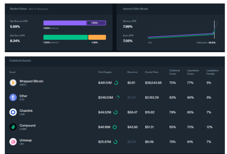Click the COMP supply utilization ring
Viewport: 227px width, 154px height.
(x=115, y=127)
